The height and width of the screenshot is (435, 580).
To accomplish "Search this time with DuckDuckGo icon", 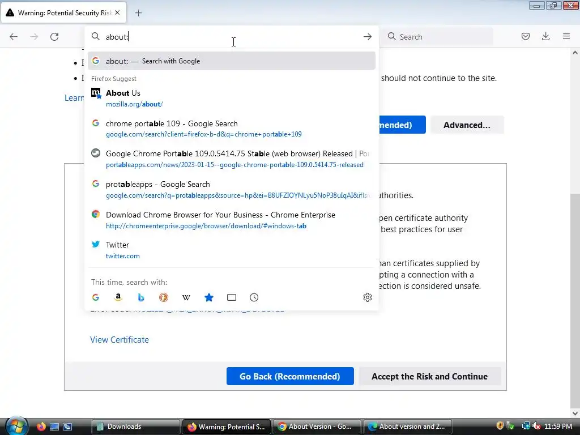I will (x=164, y=297).
